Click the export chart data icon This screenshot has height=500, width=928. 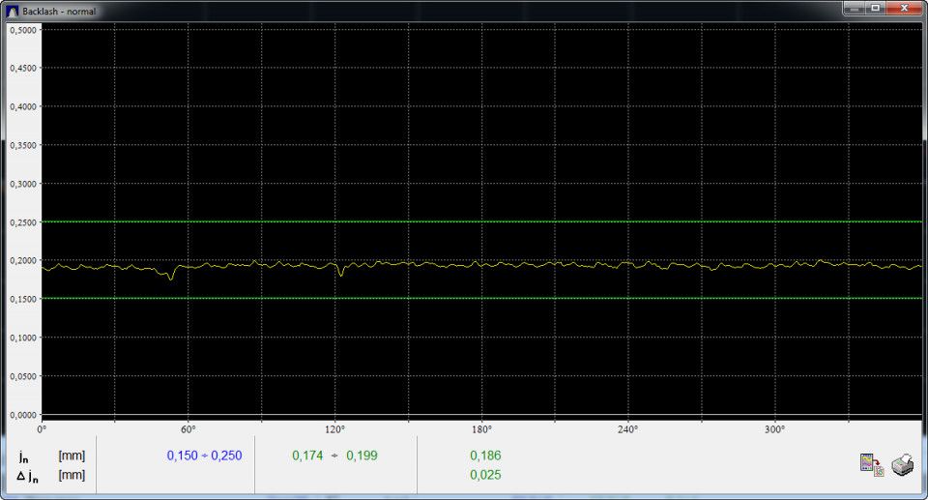(872, 465)
